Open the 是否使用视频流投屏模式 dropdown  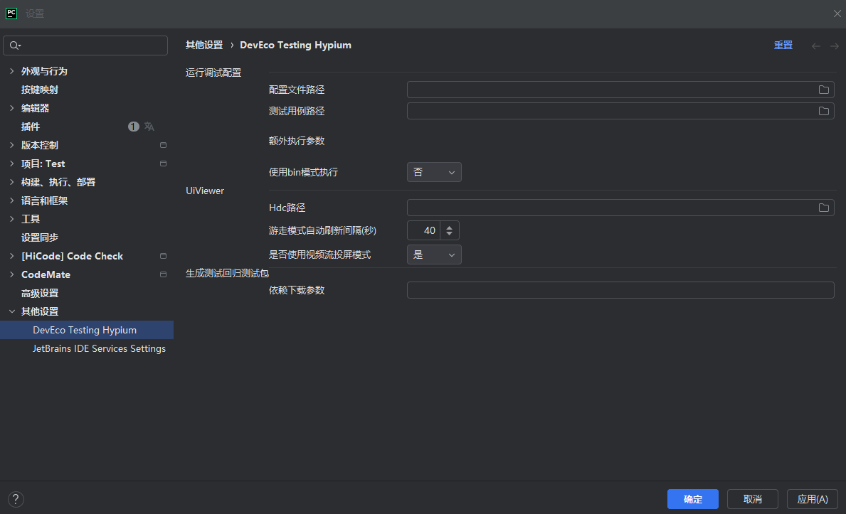tap(434, 255)
